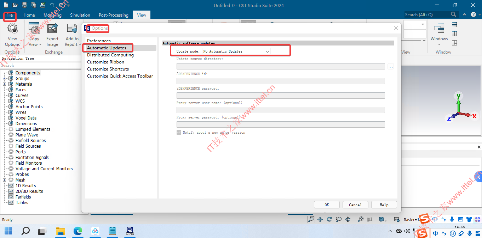Select Tables in the Navigation Tree

coord(22,203)
